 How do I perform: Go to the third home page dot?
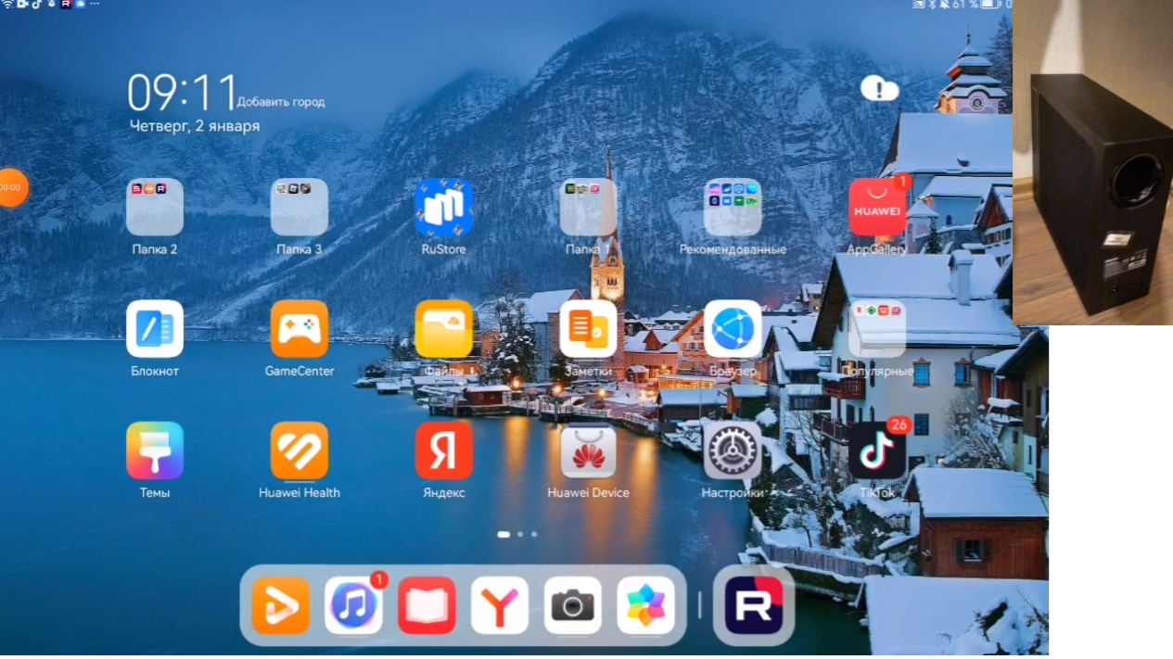click(534, 534)
